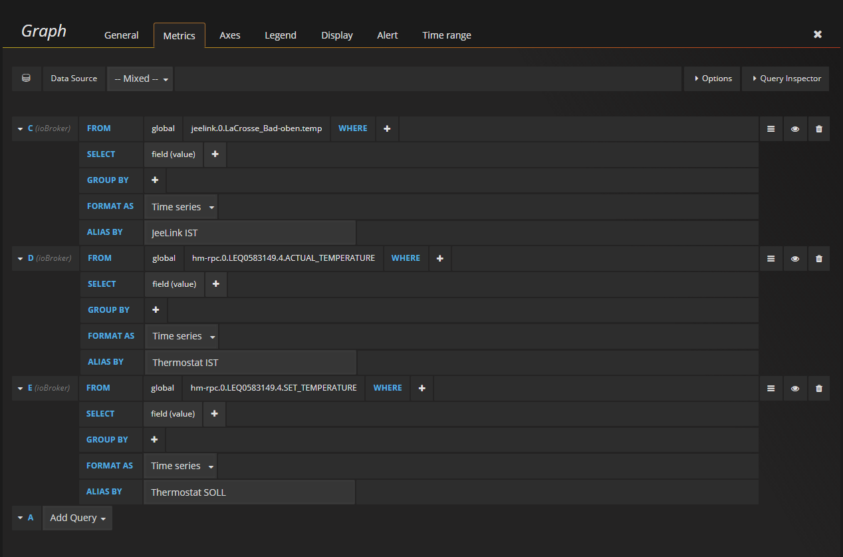The width and height of the screenshot is (843, 557).
Task: Add a SELECT function to query E
Action: pos(214,414)
